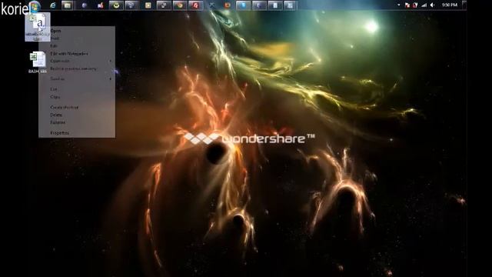
Task: Show hidden tray icons arrow
Action: (399, 5)
